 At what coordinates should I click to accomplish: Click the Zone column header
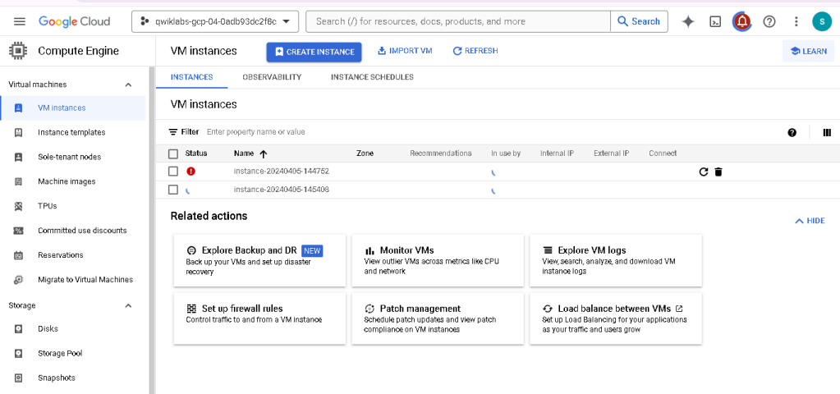(x=365, y=153)
